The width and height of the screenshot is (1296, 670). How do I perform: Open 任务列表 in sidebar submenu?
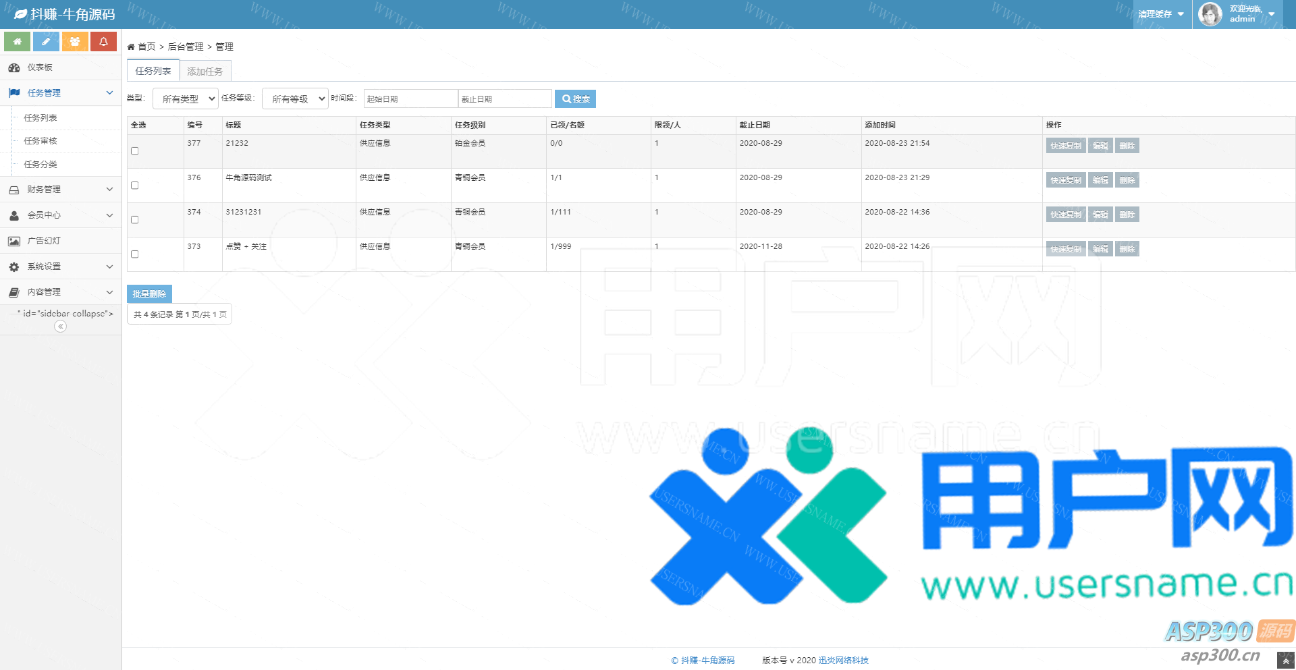40,118
